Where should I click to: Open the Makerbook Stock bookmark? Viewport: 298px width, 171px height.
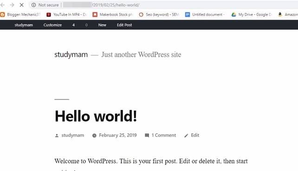pos(113,14)
